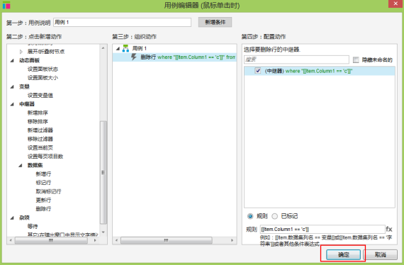Click the 用例 1 case tree icon
404x265 pixels.
click(x=125, y=48)
